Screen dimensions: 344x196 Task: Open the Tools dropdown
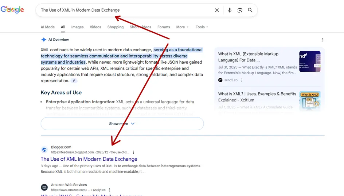[202, 27]
